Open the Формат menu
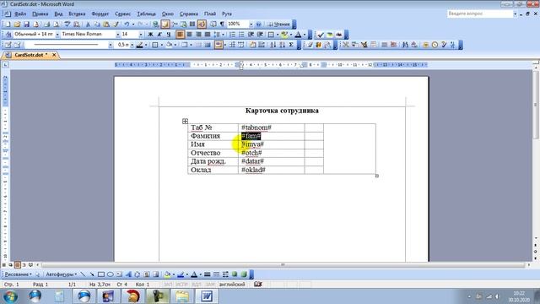Screen dimensions: 540x304 pyautogui.click(x=100, y=14)
